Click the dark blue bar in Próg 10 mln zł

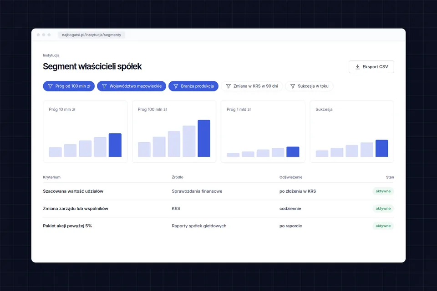[115, 145]
